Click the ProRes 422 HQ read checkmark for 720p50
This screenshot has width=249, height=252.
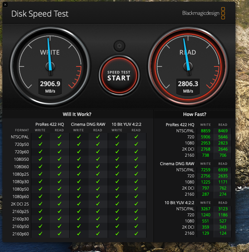[x=59, y=144]
